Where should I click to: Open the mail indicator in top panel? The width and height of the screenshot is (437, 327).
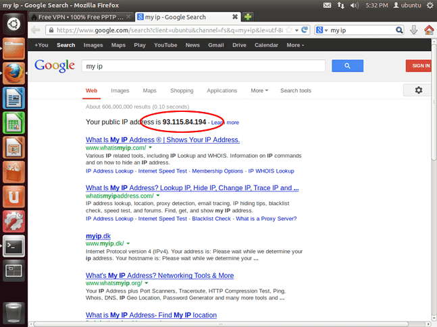(327, 5)
